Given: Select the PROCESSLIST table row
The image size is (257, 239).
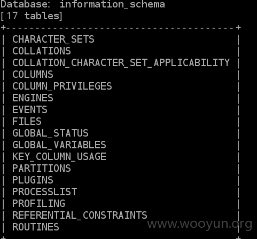Looking at the screenshot, I should point(44,192).
